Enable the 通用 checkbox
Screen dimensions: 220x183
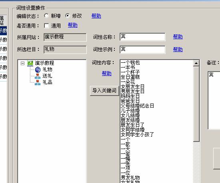coord(46,26)
